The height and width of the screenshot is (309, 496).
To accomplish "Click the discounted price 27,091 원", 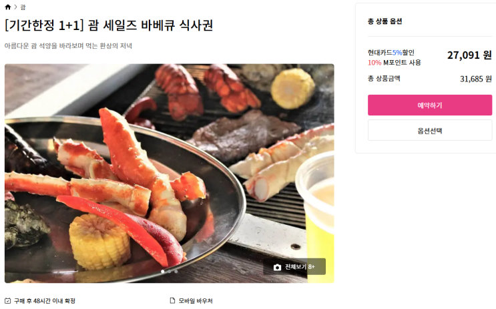I will [469, 55].
